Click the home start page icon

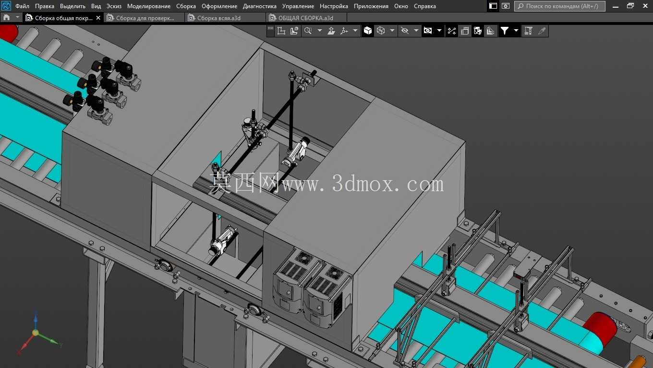[x=6, y=17]
